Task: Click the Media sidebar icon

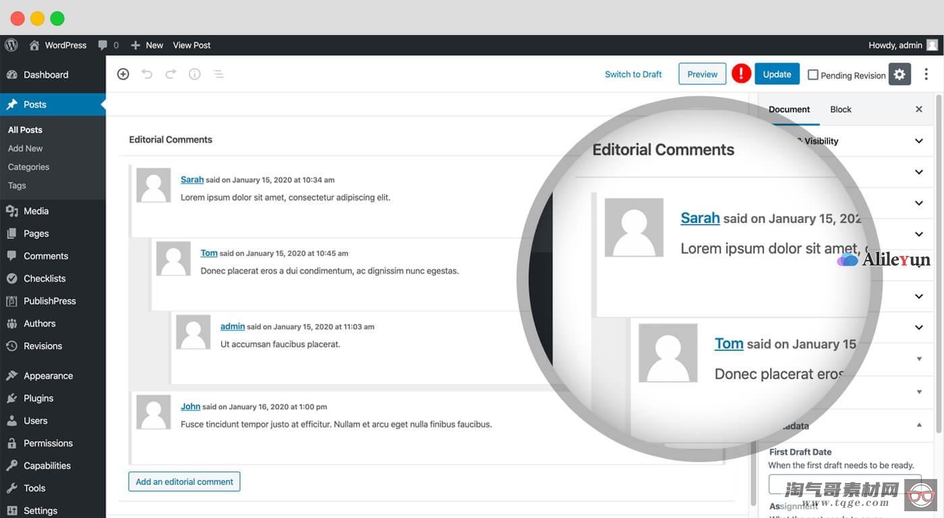Action: pyautogui.click(x=11, y=211)
